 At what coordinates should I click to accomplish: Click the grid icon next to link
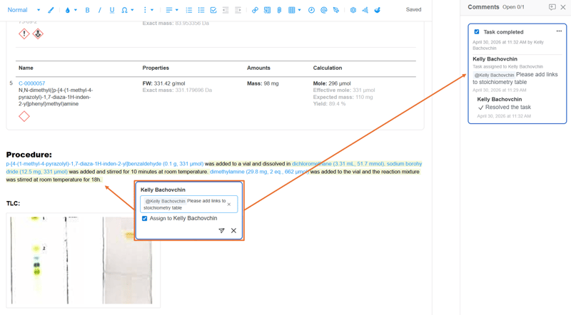267,10
